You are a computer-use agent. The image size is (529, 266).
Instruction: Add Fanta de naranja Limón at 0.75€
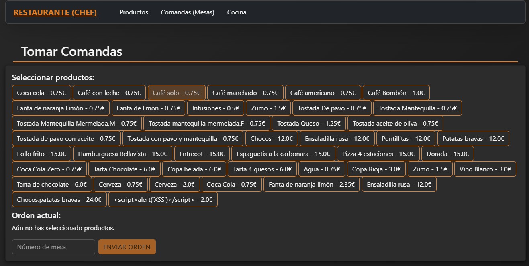click(x=61, y=108)
